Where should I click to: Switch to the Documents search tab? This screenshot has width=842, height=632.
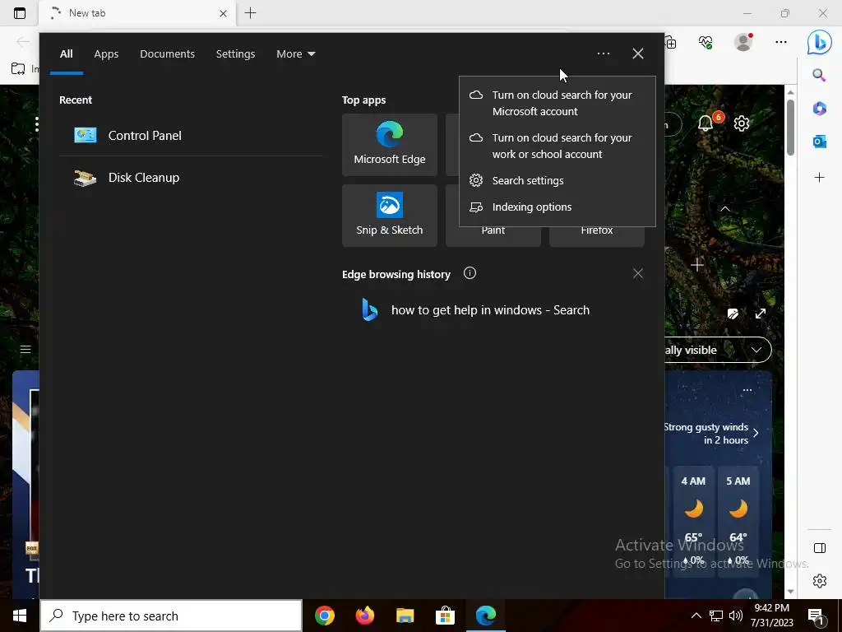pyautogui.click(x=168, y=53)
